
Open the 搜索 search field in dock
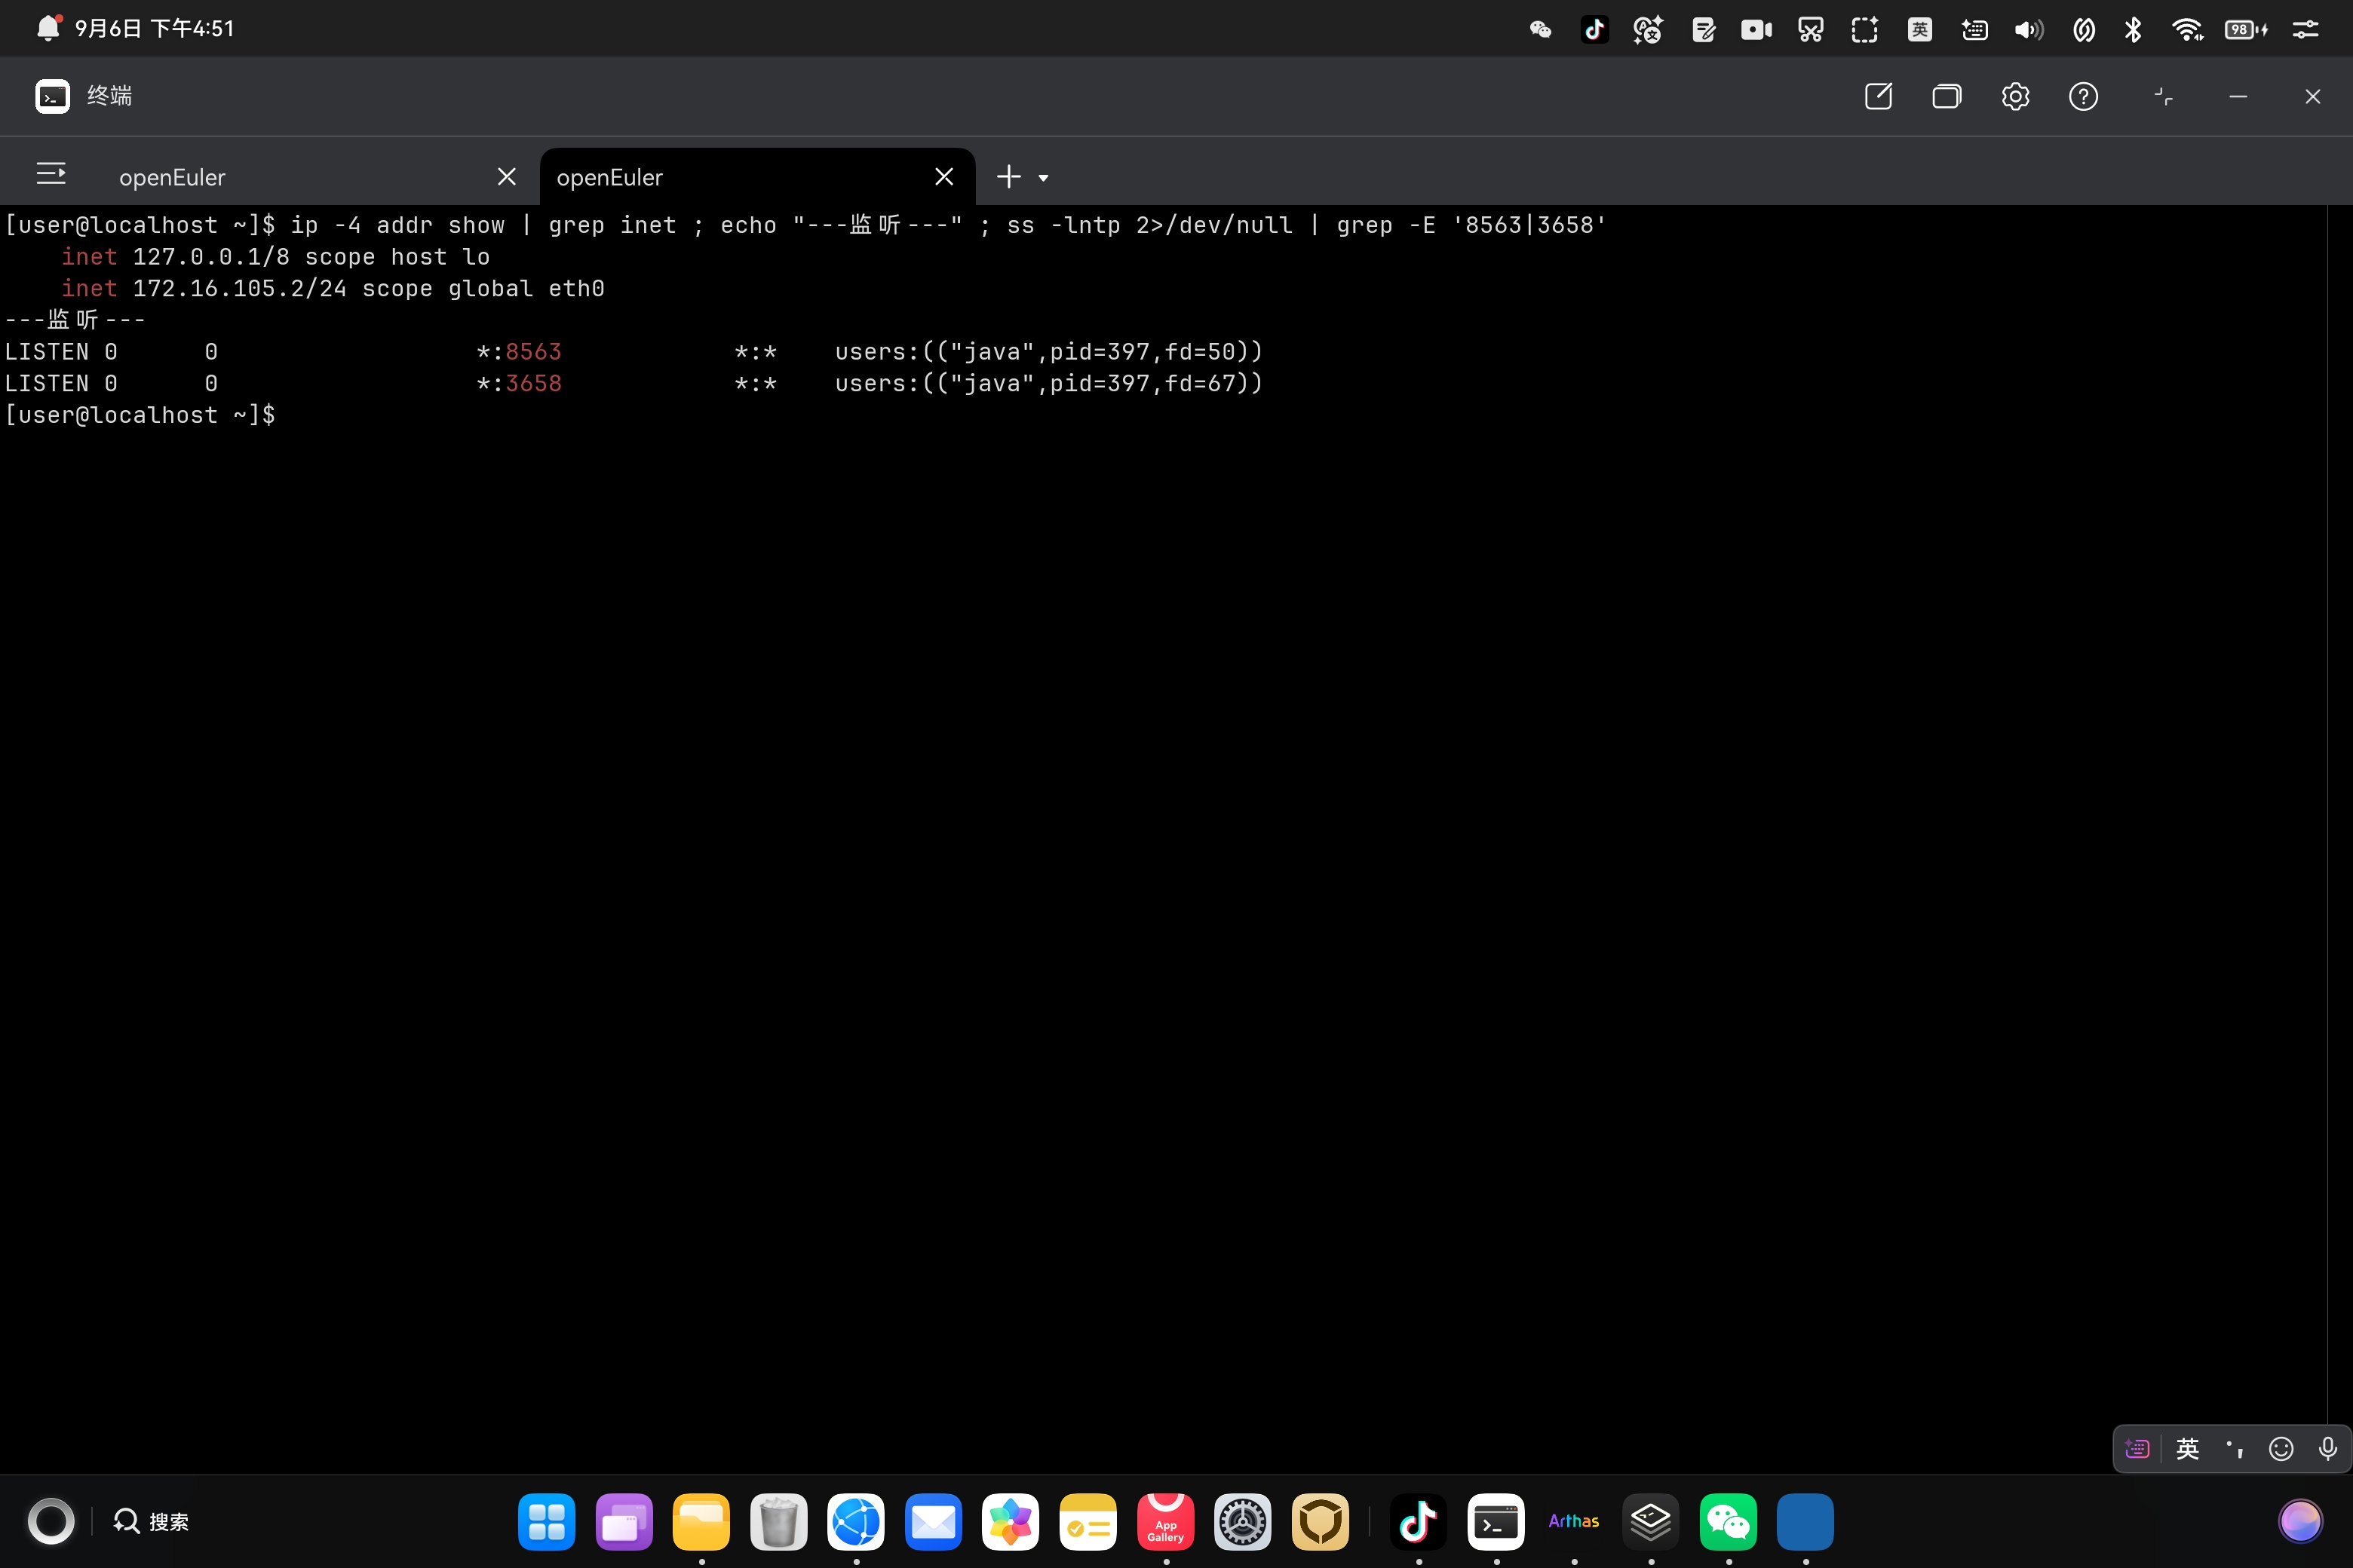pyautogui.click(x=151, y=1521)
